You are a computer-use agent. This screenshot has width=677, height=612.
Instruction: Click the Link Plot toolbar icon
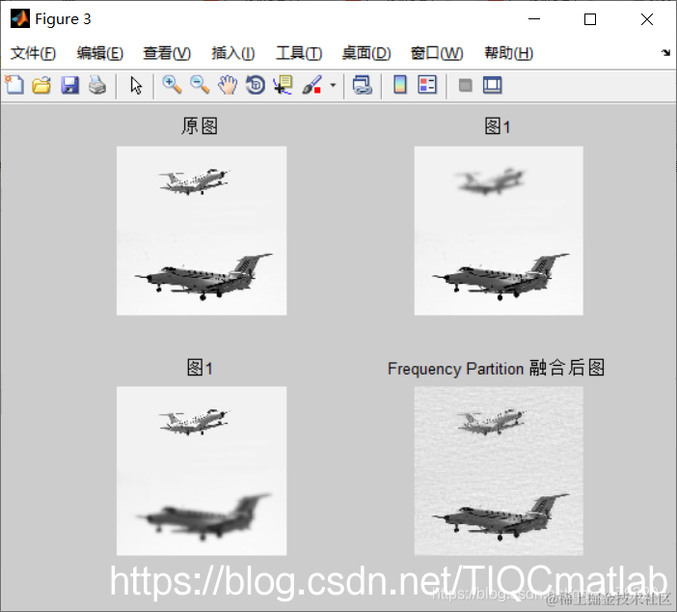pyautogui.click(x=362, y=85)
